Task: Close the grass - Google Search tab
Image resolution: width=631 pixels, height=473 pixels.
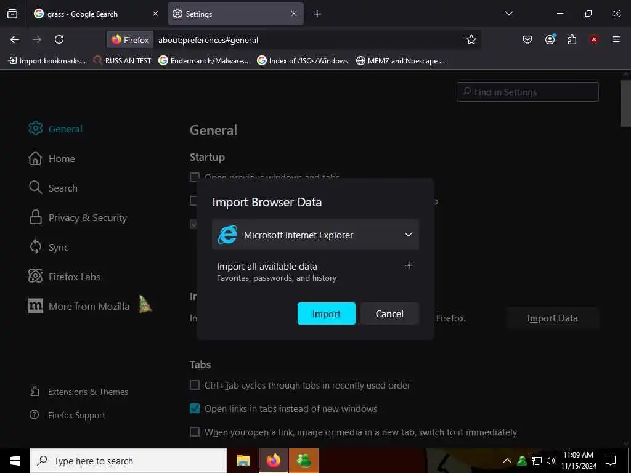Action: click(155, 14)
